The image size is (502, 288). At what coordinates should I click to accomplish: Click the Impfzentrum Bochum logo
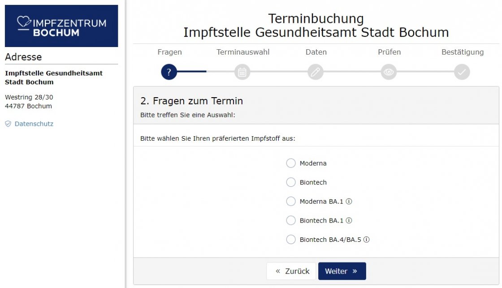point(61,26)
